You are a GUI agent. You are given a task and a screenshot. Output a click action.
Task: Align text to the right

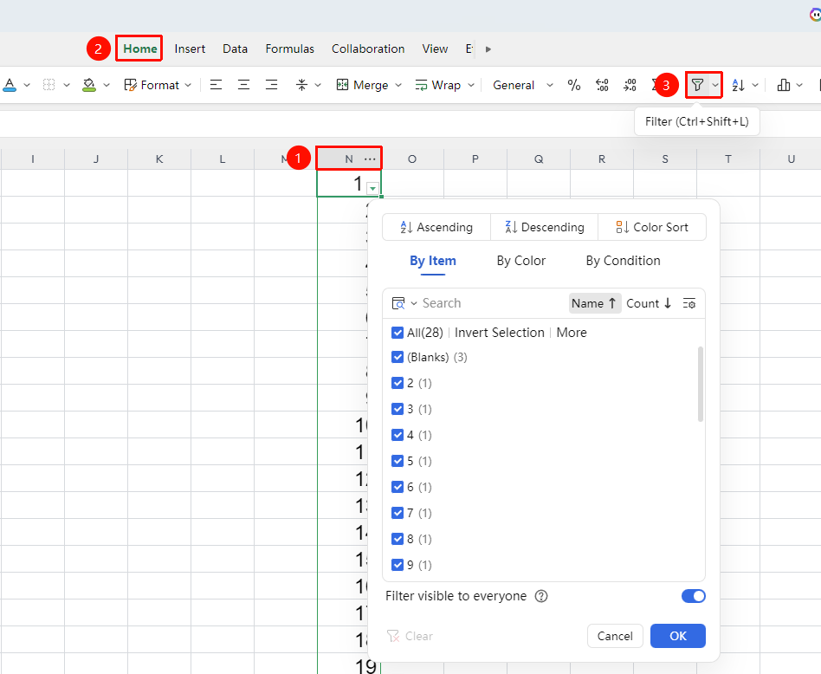pyautogui.click(x=271, y=85)
